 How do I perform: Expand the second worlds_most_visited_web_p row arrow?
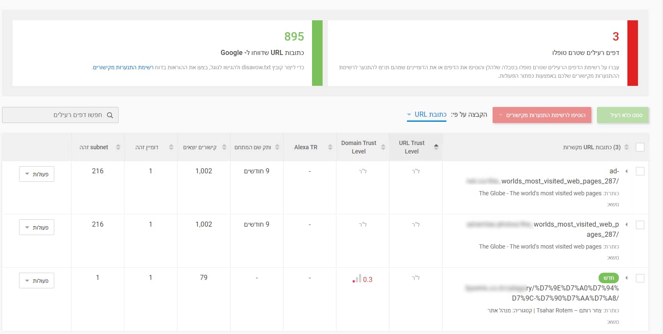(627, 224)
